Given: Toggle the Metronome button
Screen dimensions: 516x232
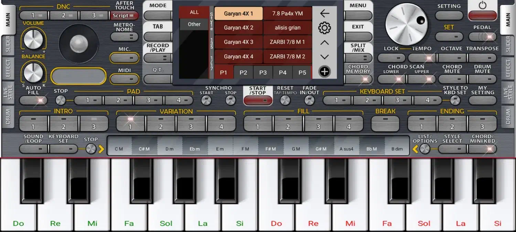Looking at the screenshot, I should [x=124, y=36].
